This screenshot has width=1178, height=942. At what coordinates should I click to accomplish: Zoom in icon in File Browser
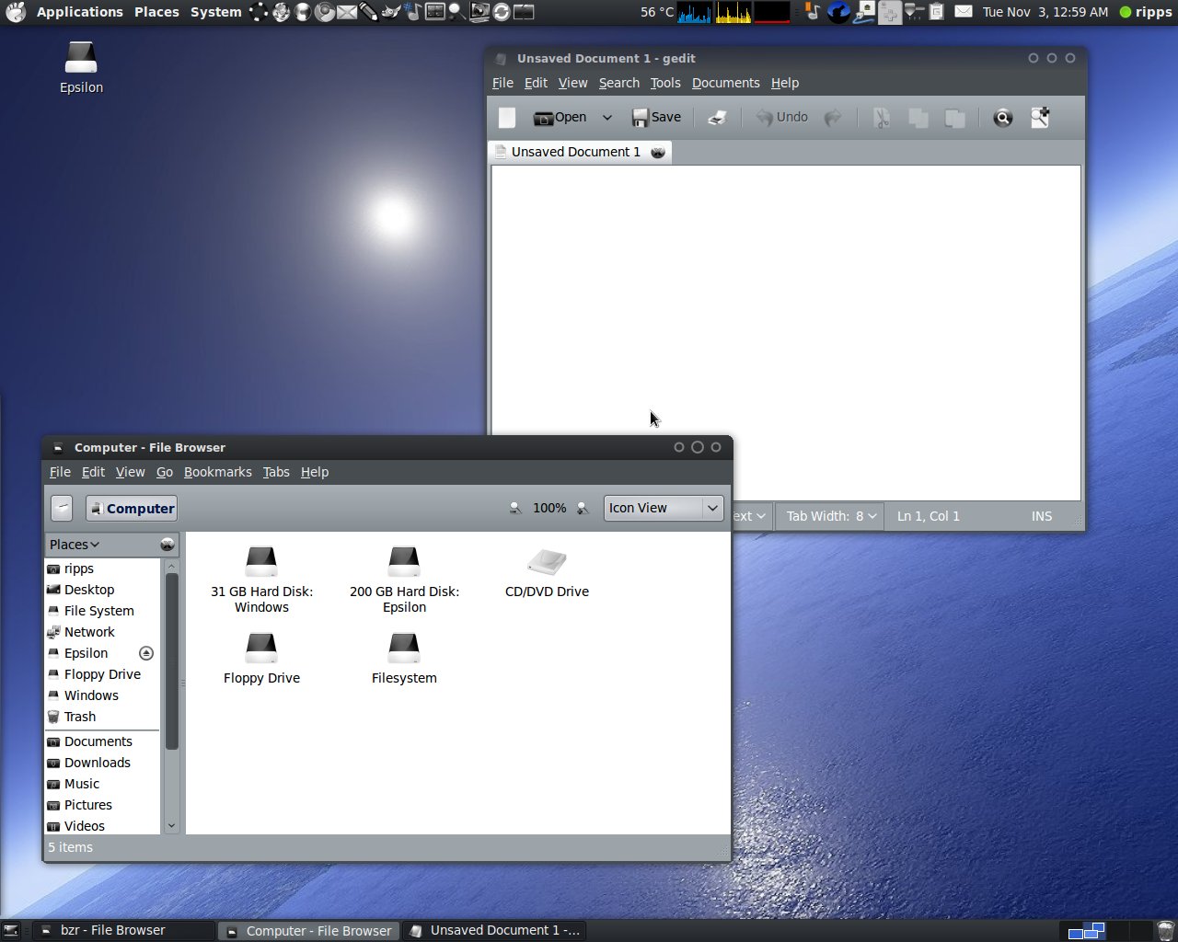pos(583,508)
